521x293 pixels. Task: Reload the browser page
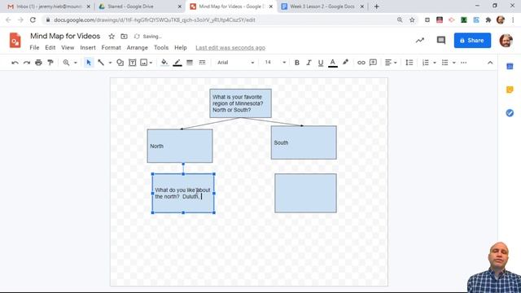tap(33, 20)
